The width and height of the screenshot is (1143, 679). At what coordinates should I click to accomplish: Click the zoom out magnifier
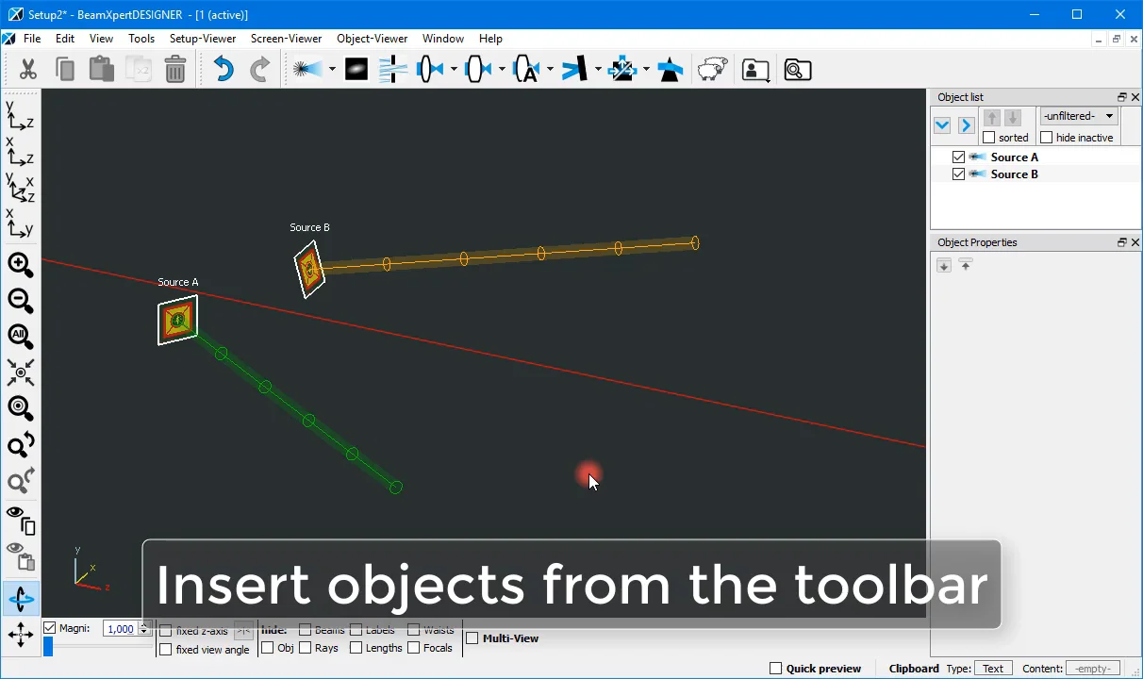[21, 301]
